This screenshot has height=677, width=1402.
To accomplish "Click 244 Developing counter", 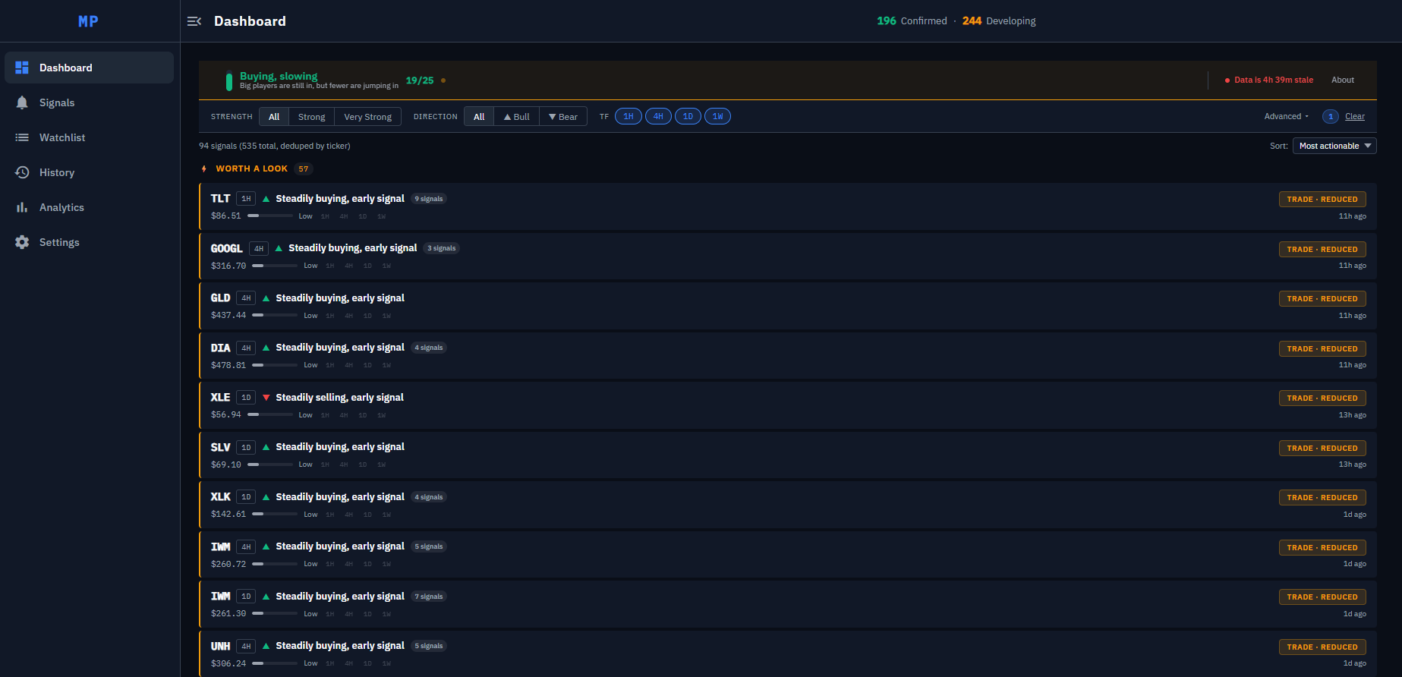I will coord(999,21).
